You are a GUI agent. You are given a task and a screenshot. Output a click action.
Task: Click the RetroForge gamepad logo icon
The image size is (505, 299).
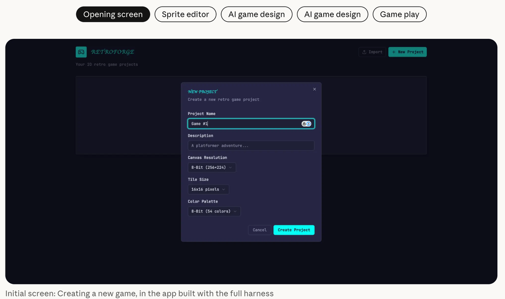pos(81,52)
